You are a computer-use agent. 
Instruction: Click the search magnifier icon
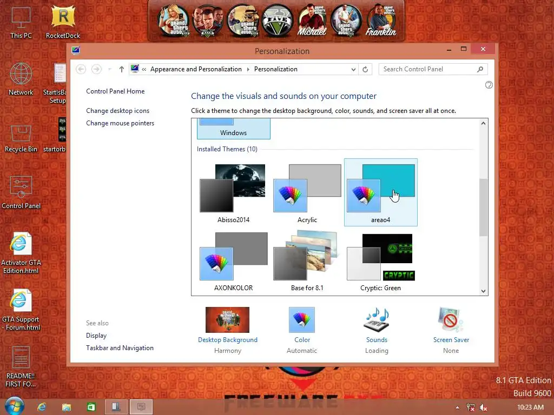pos(480,69)
